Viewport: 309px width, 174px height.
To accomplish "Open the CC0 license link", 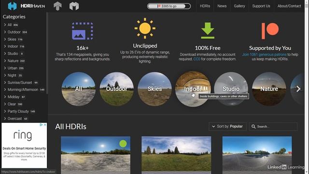I will [197, 59].
